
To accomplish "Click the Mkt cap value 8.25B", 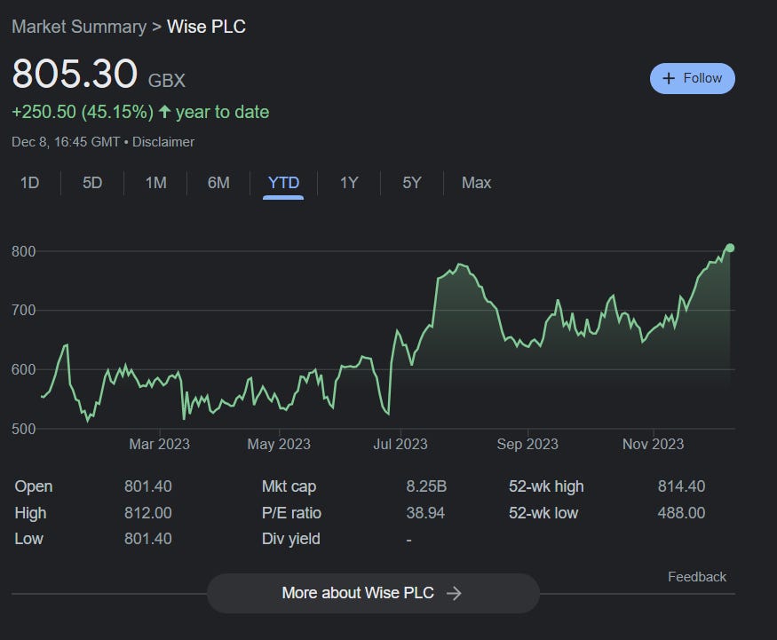I will pos(426,486).
